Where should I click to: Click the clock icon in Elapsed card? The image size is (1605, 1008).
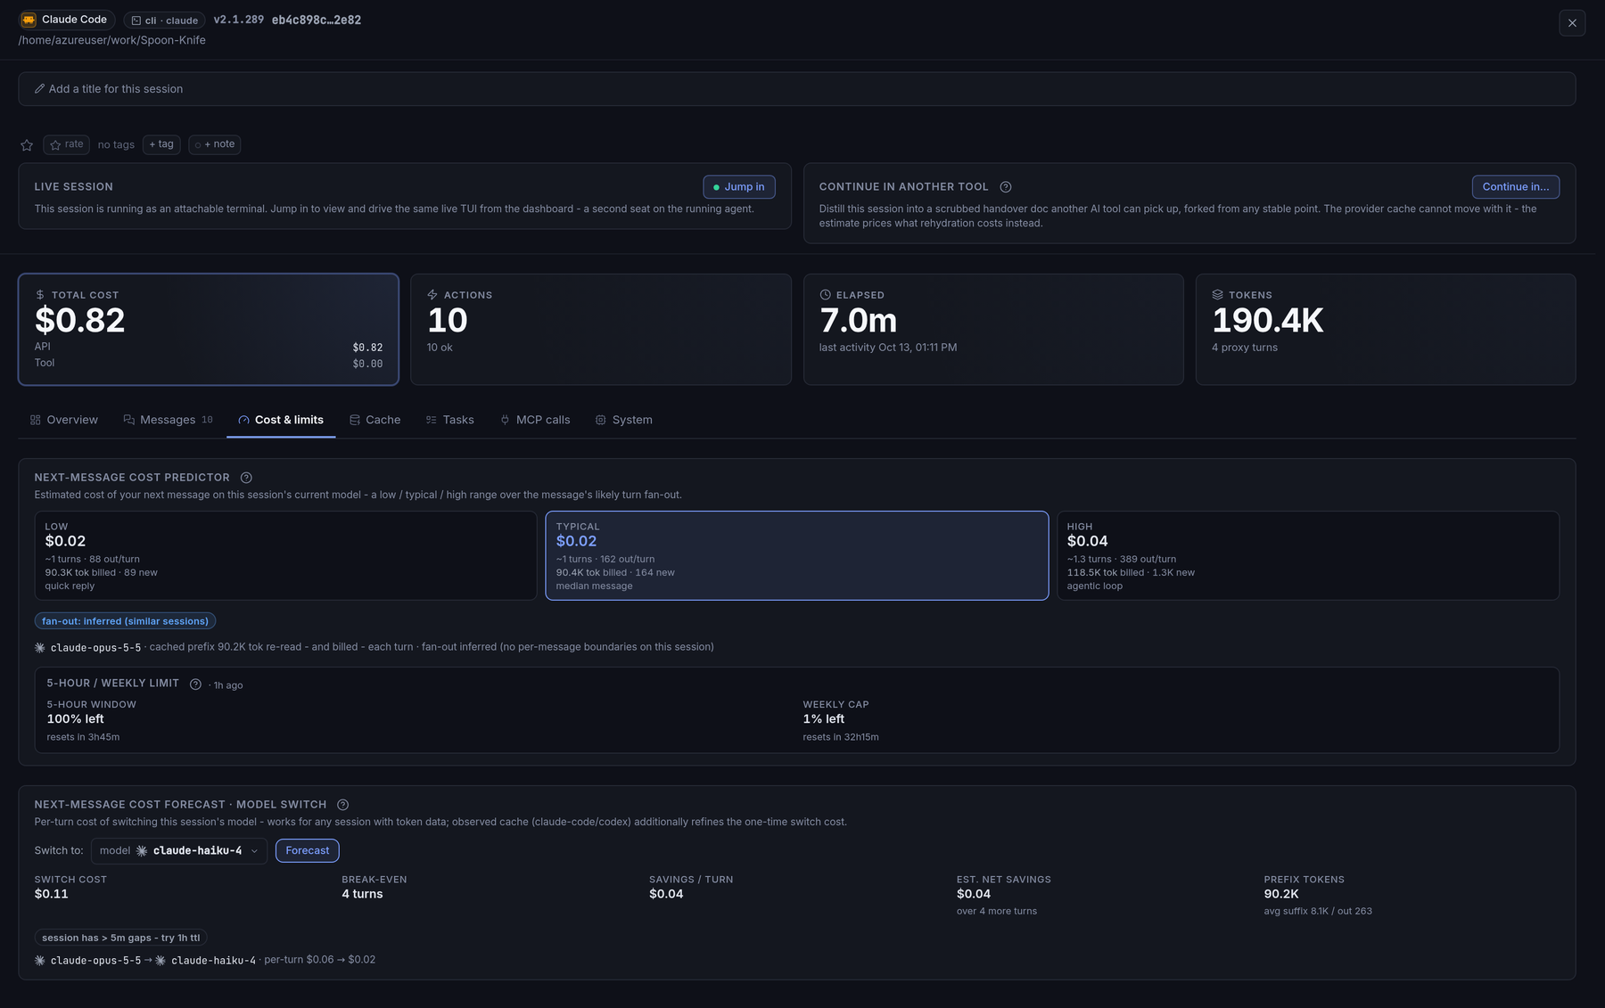click(825, 295)
